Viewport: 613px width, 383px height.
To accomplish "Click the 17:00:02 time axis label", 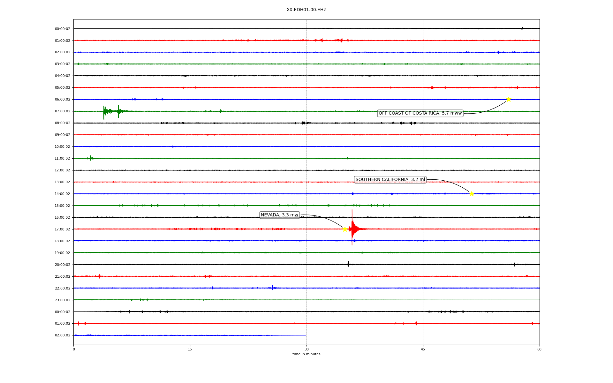I will 62,229.
